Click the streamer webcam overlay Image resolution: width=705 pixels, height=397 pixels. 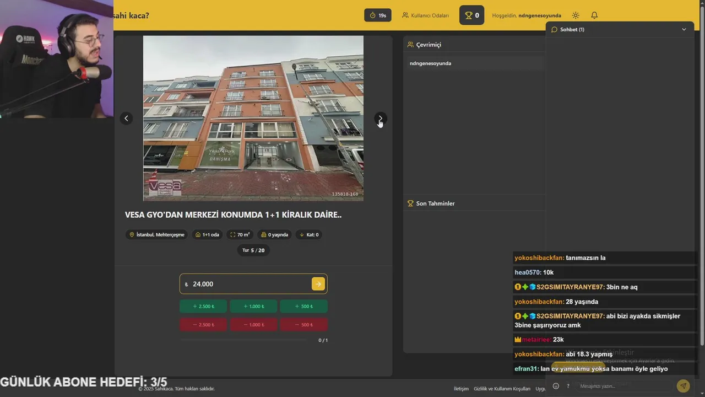(57, 59)
